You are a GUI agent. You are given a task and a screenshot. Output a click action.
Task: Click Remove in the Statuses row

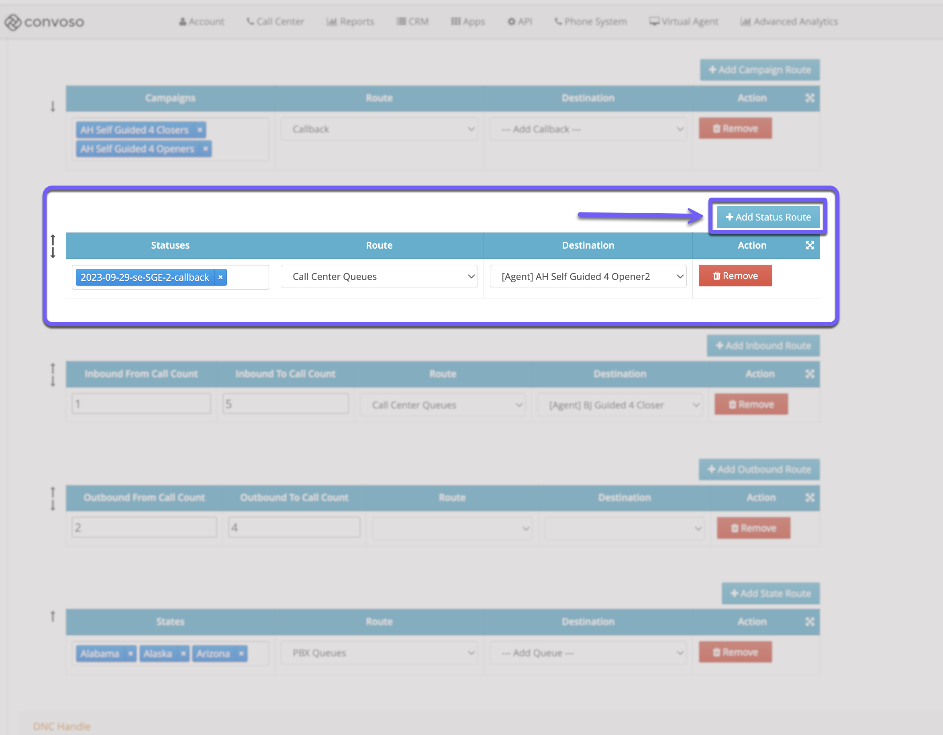(x=735, y=276)
